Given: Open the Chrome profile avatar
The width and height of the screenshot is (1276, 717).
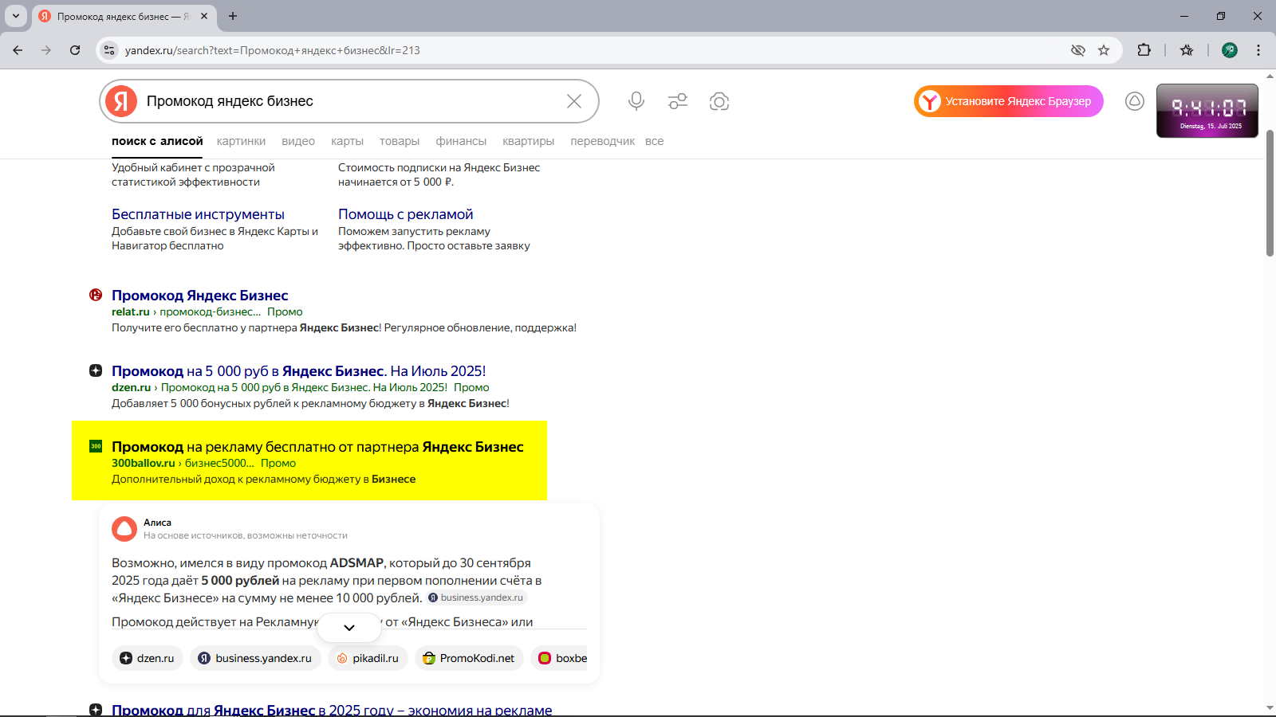Looking at the screenshot, I should [1230, 50].
